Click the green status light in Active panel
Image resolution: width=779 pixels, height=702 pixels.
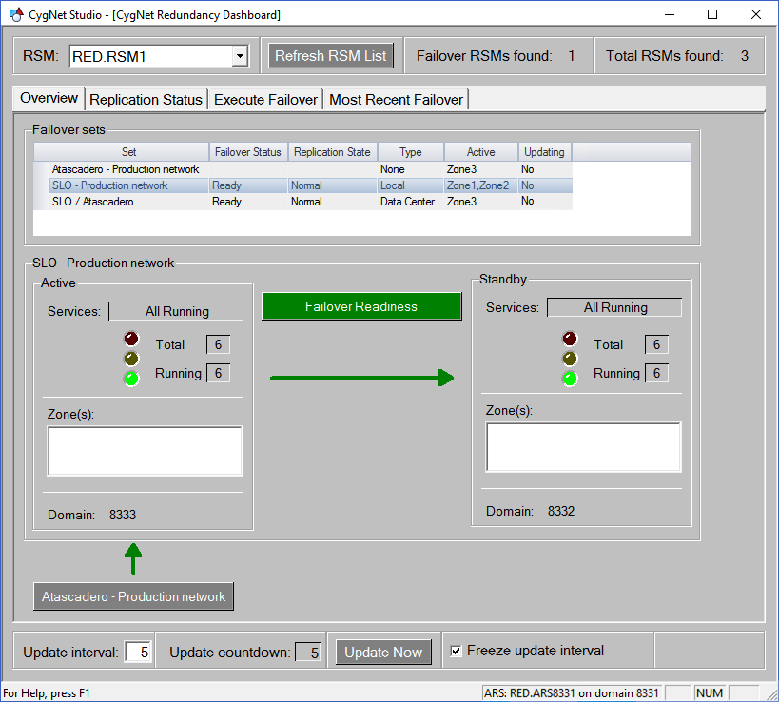pyautogui.click(x=131, y=379)
